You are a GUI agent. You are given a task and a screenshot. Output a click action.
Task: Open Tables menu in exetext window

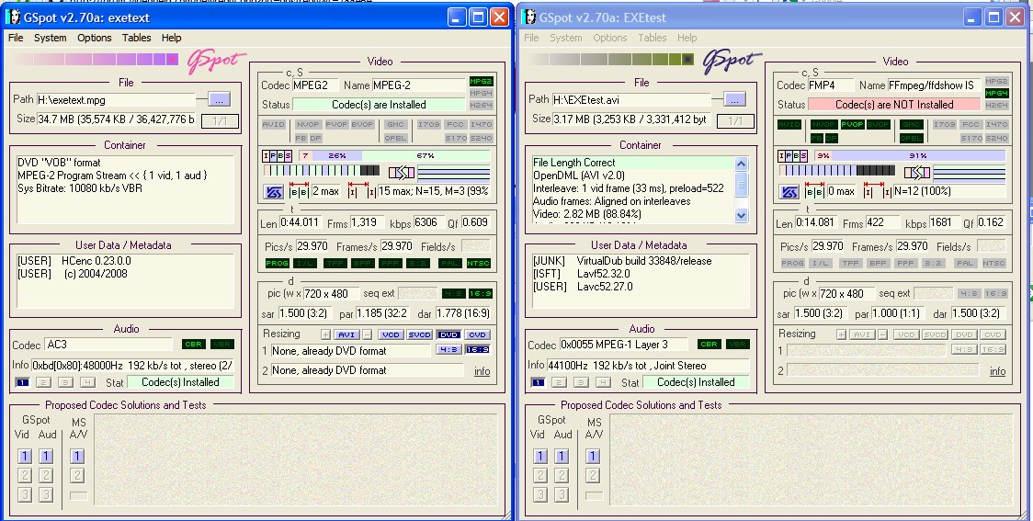[x=136, y=38]
